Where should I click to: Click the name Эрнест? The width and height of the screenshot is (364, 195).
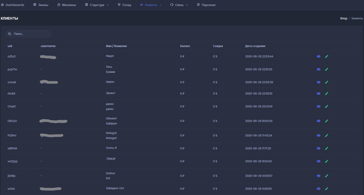pyautogui.click(x=111, y=93)
